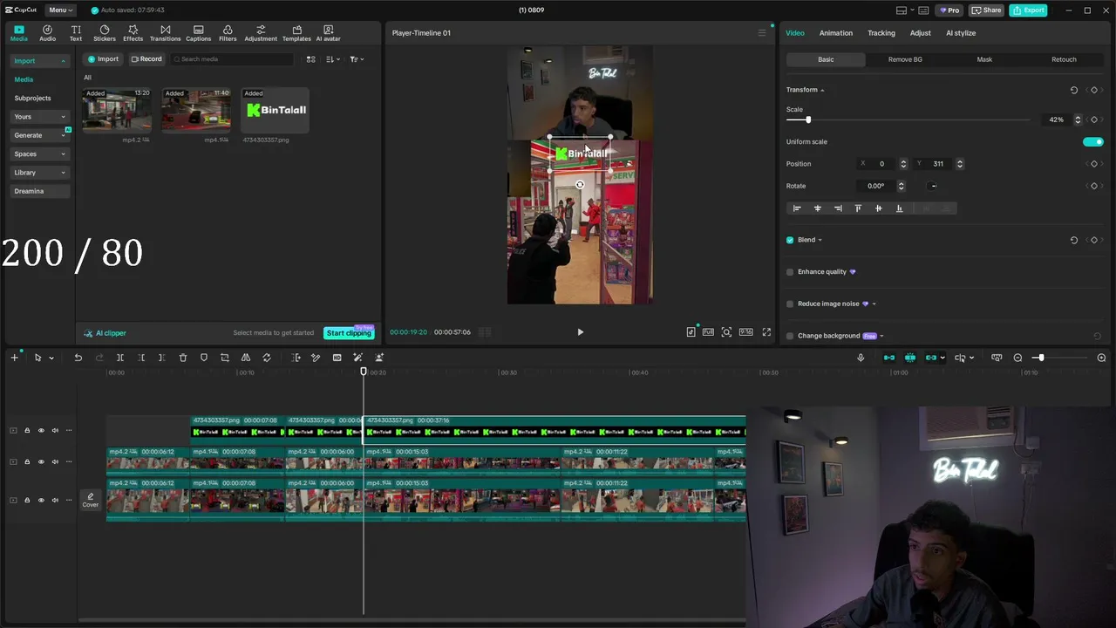
Task: Click the Import media button
Action: pyautogui.click(x=103, y=59)
